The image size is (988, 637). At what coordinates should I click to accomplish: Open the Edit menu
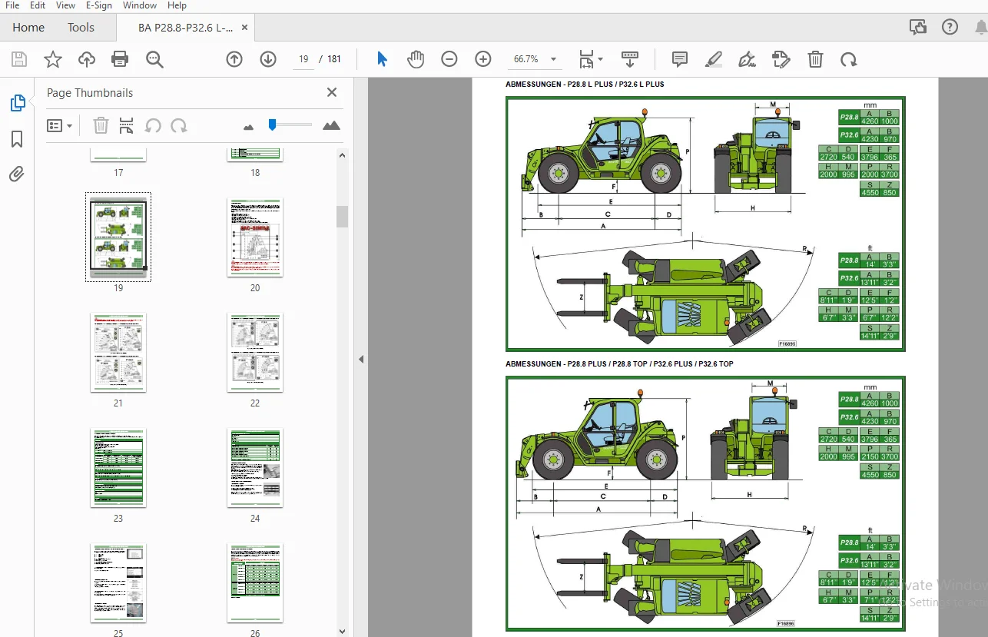[x=38, y=5]
